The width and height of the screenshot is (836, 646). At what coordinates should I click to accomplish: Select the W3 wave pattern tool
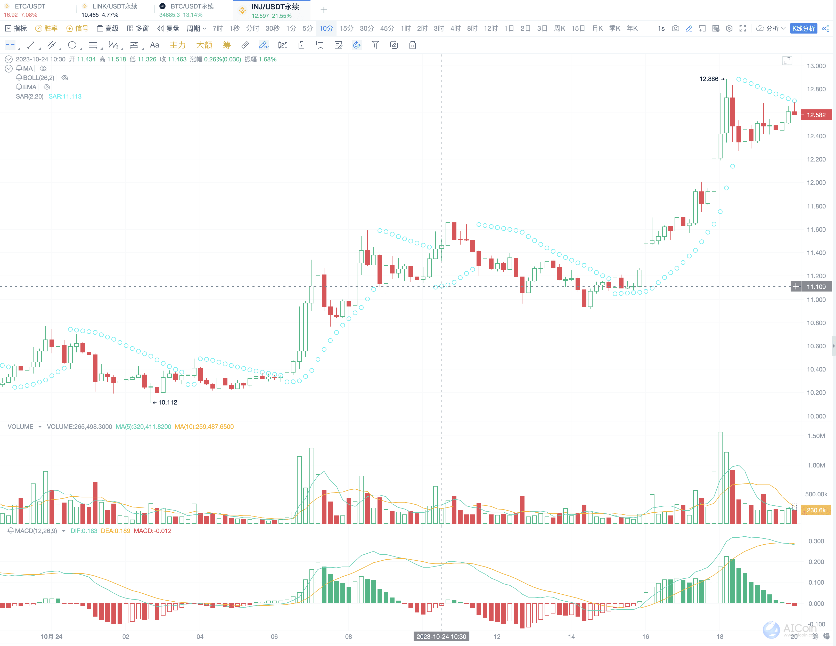point(113,45)
